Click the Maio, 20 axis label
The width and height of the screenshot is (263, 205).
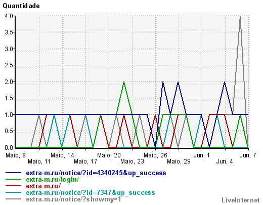pyautogui.click(x=109, y=155)
